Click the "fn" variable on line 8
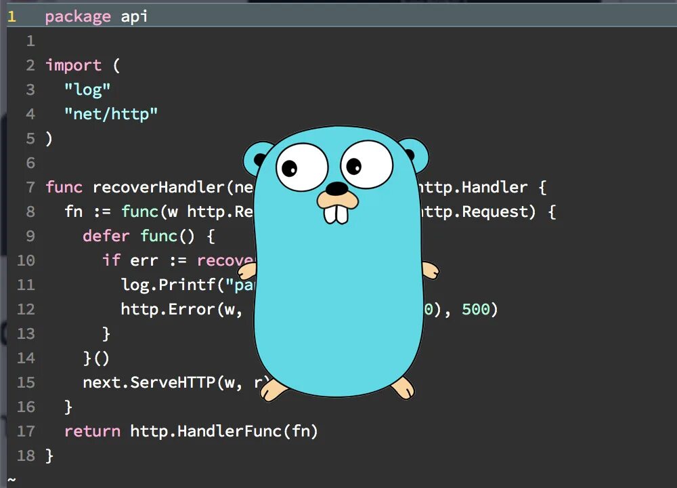 73,211
